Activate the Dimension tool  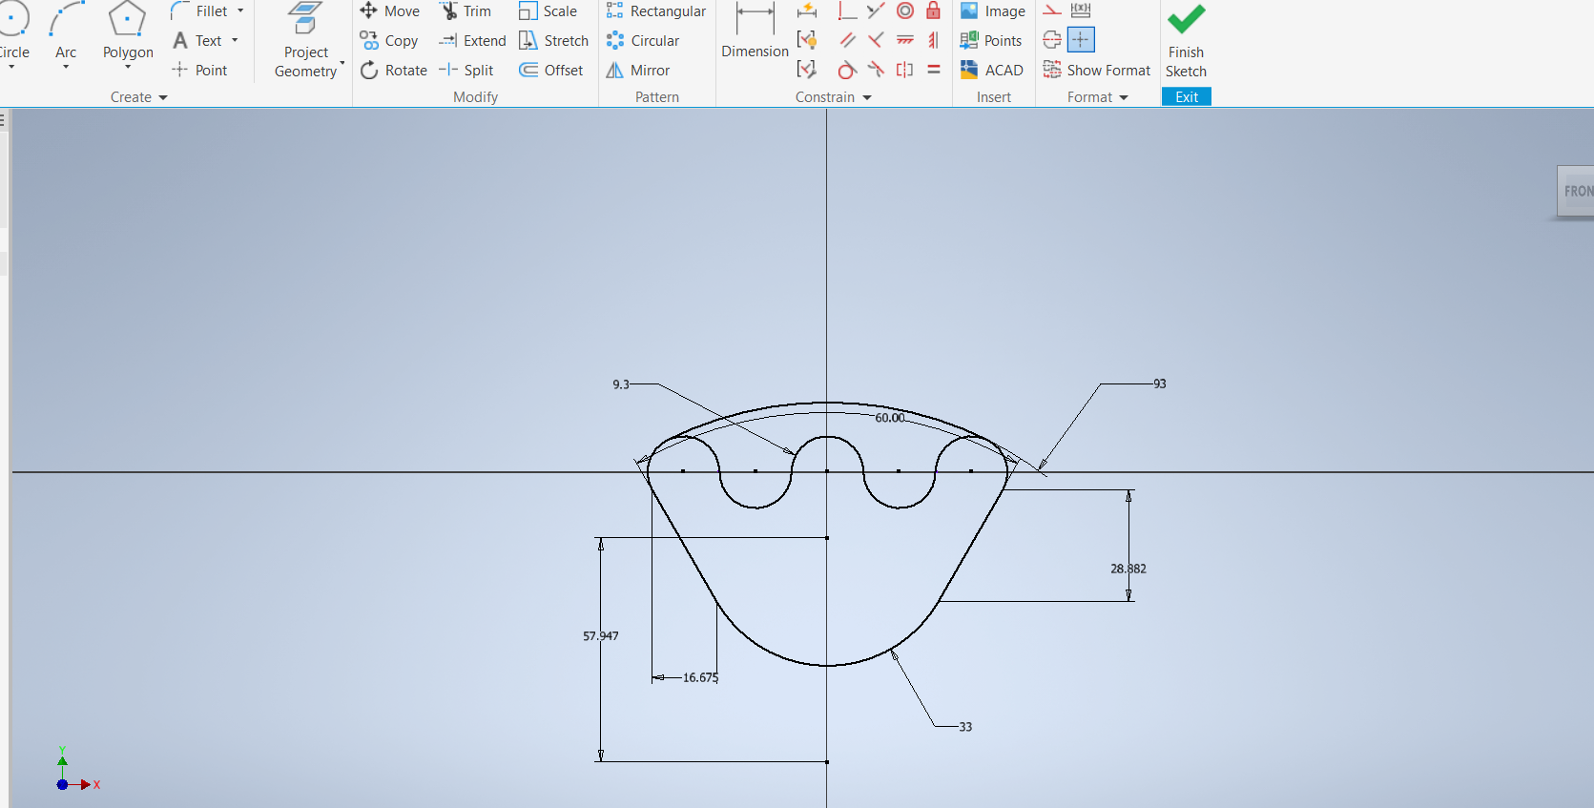755,33
